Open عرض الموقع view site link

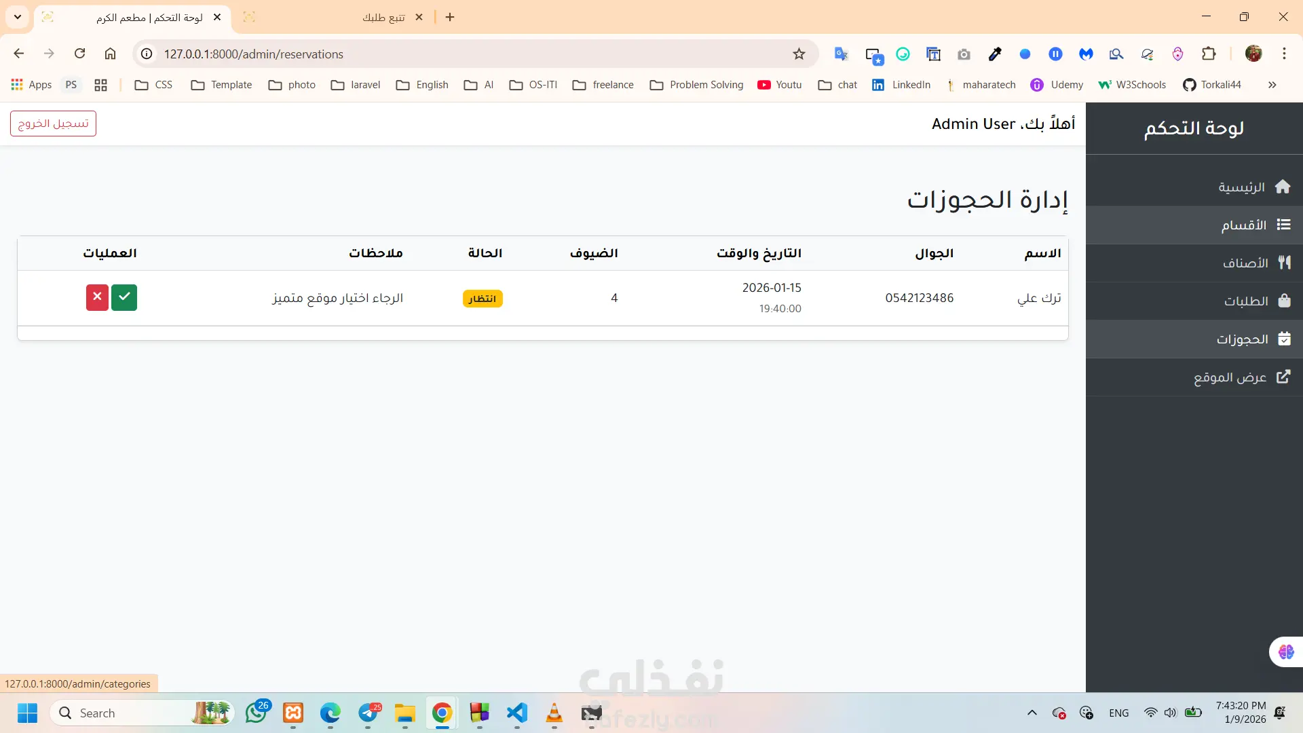click(x=1241, y=377)
